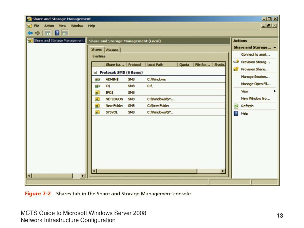Sort by the Local Path column header
304x228 pixels.
(x=161, y=65)
